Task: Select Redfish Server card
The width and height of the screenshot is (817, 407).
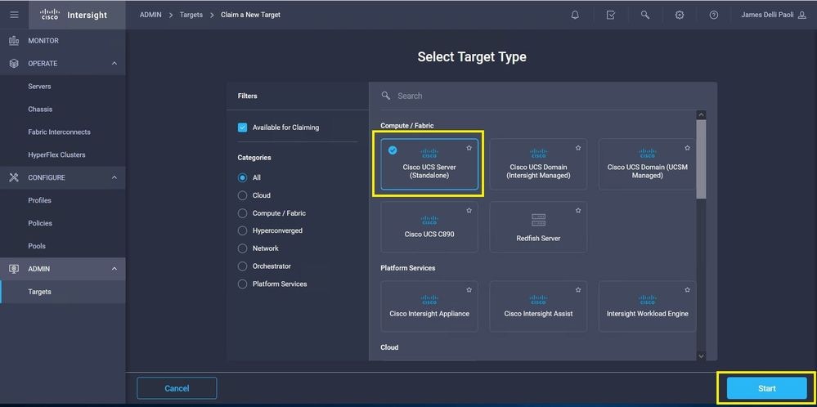Action: [x=538, y=227]
